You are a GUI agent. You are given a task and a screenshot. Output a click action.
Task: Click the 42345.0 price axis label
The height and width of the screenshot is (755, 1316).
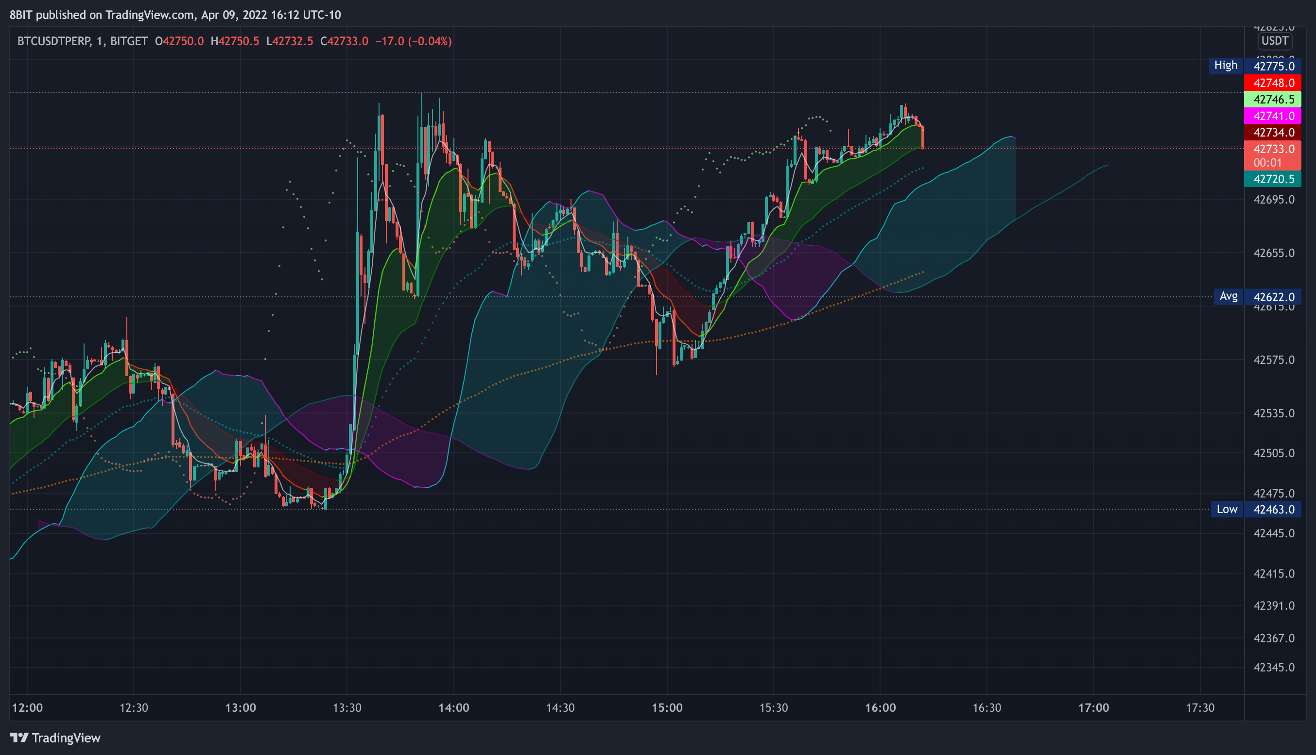[1274, 668]
